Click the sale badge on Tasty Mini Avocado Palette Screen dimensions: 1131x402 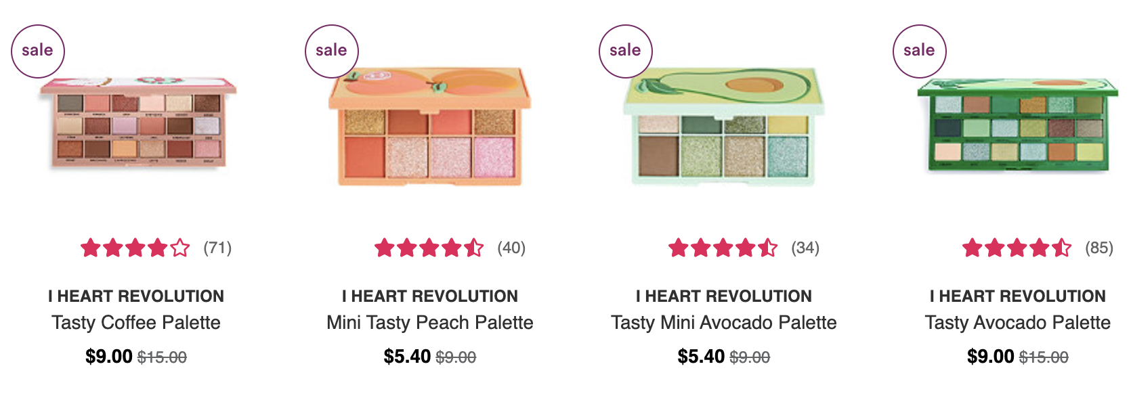(625, 51)
